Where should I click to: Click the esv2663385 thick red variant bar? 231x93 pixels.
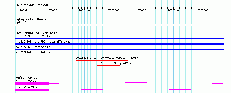click(102, 60)
